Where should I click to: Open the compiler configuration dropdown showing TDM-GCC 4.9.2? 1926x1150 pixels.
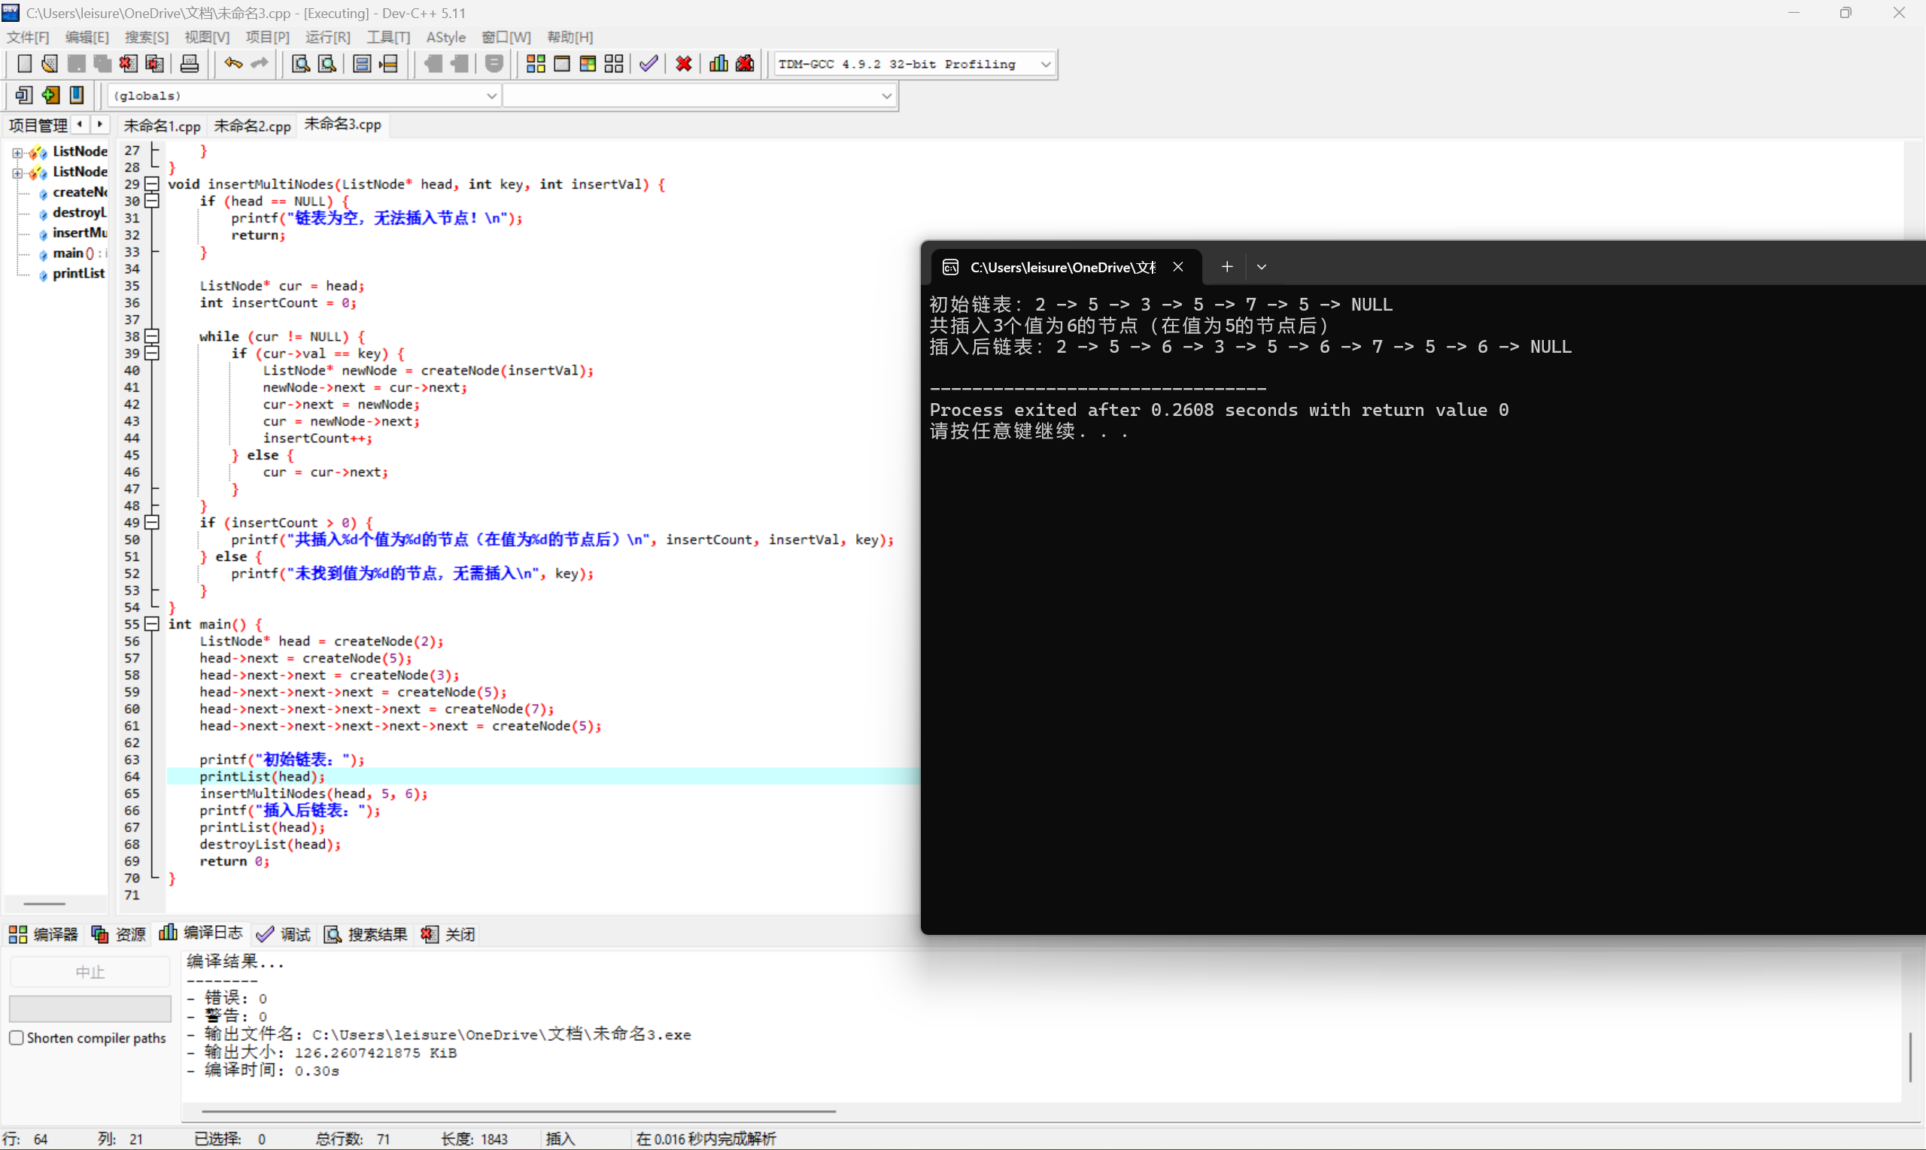(1047, 65)
